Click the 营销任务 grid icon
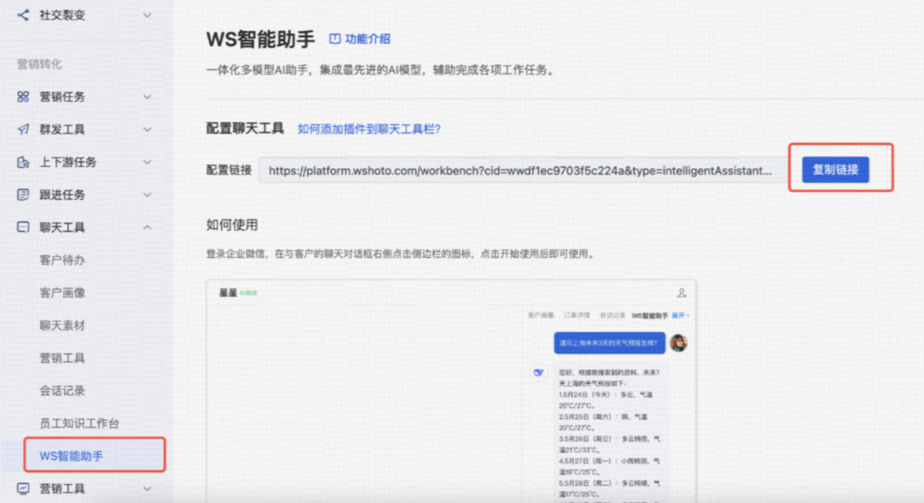 click(x=23, y=96)
